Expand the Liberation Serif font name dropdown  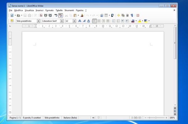(62, 21)
